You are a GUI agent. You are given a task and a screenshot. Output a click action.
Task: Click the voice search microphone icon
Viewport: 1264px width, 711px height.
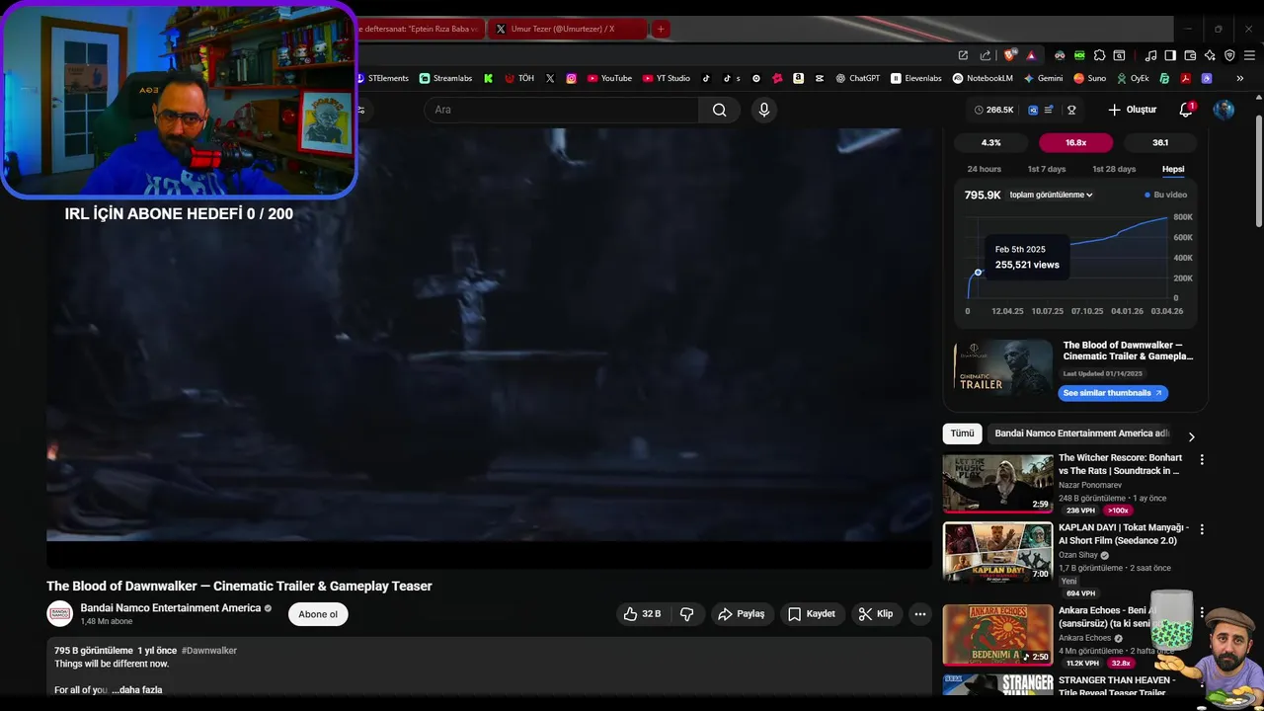click(x=763, y=110)
